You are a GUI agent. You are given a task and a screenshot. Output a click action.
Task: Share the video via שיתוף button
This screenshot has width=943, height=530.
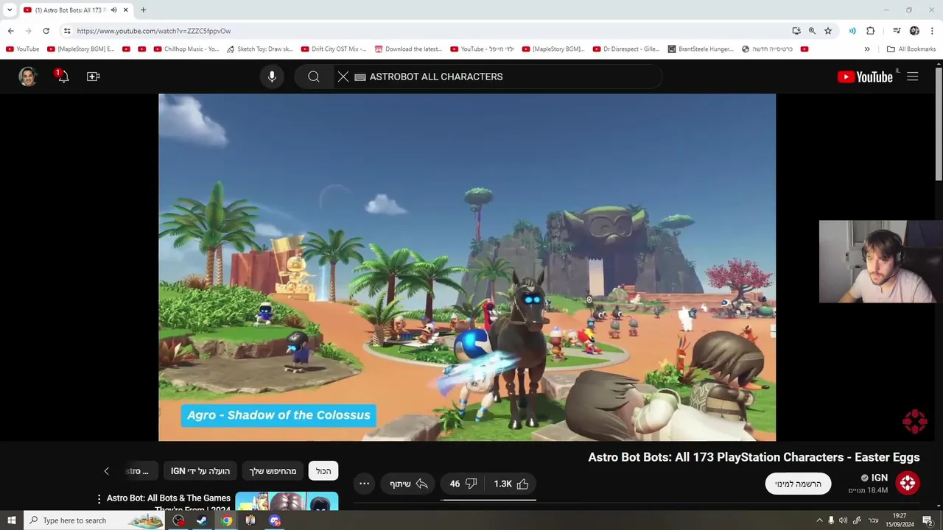click(408, 484)
